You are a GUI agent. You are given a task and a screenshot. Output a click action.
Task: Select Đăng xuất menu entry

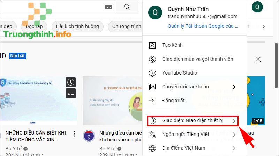pyautogui.click(x=195, y=101)
